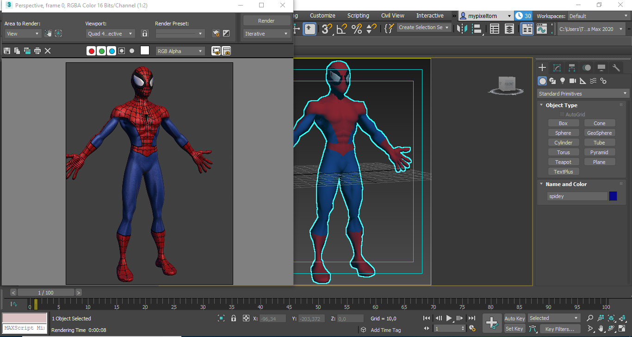This screenshot has height=337, width=632.
Task: Click the 1 / 100 time slider
Action: (46, 292)
